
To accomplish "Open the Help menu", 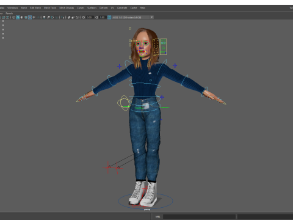I will coord(142,8).
